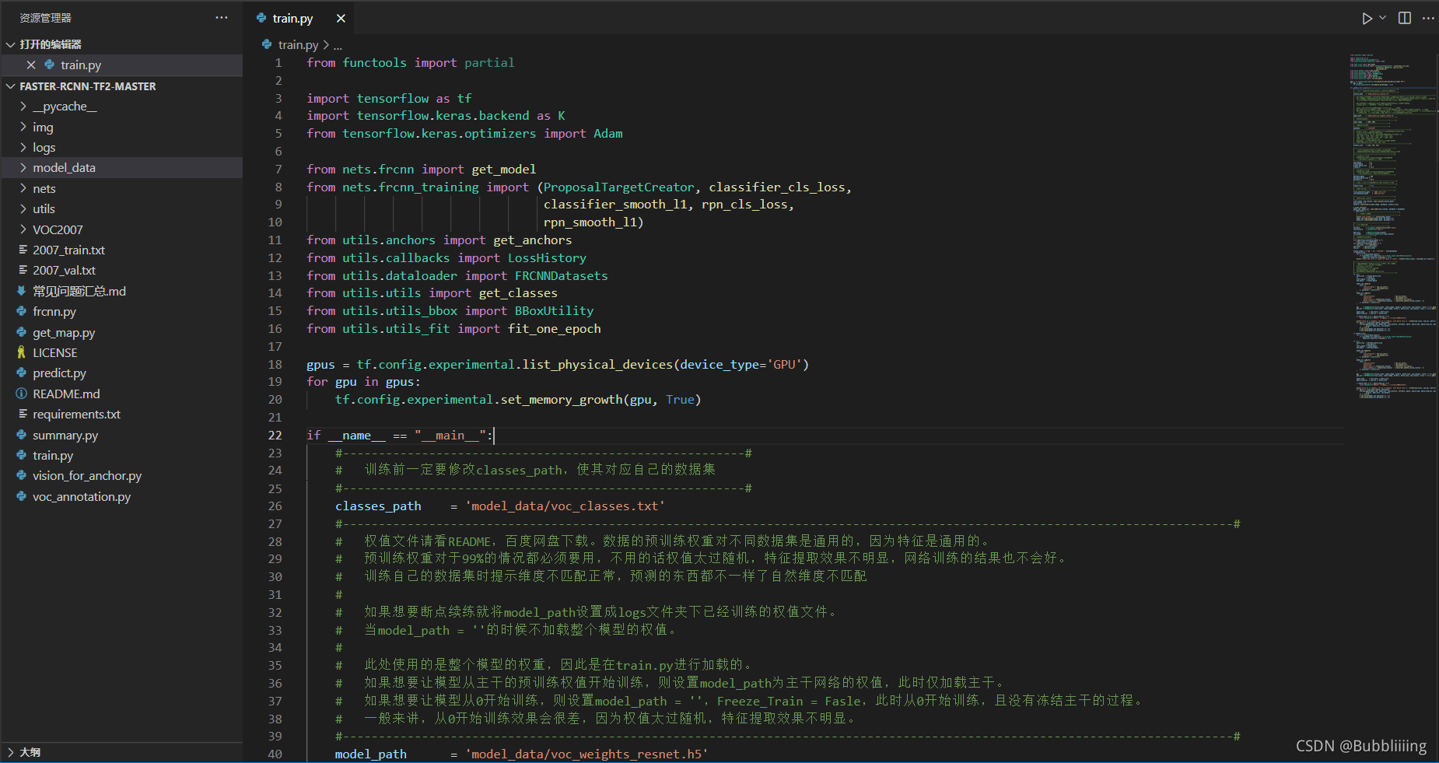The height and width of the screenshot is (763, 1439).
Task: Click 'get_classes' on line 14
Action: coord(518,293)
